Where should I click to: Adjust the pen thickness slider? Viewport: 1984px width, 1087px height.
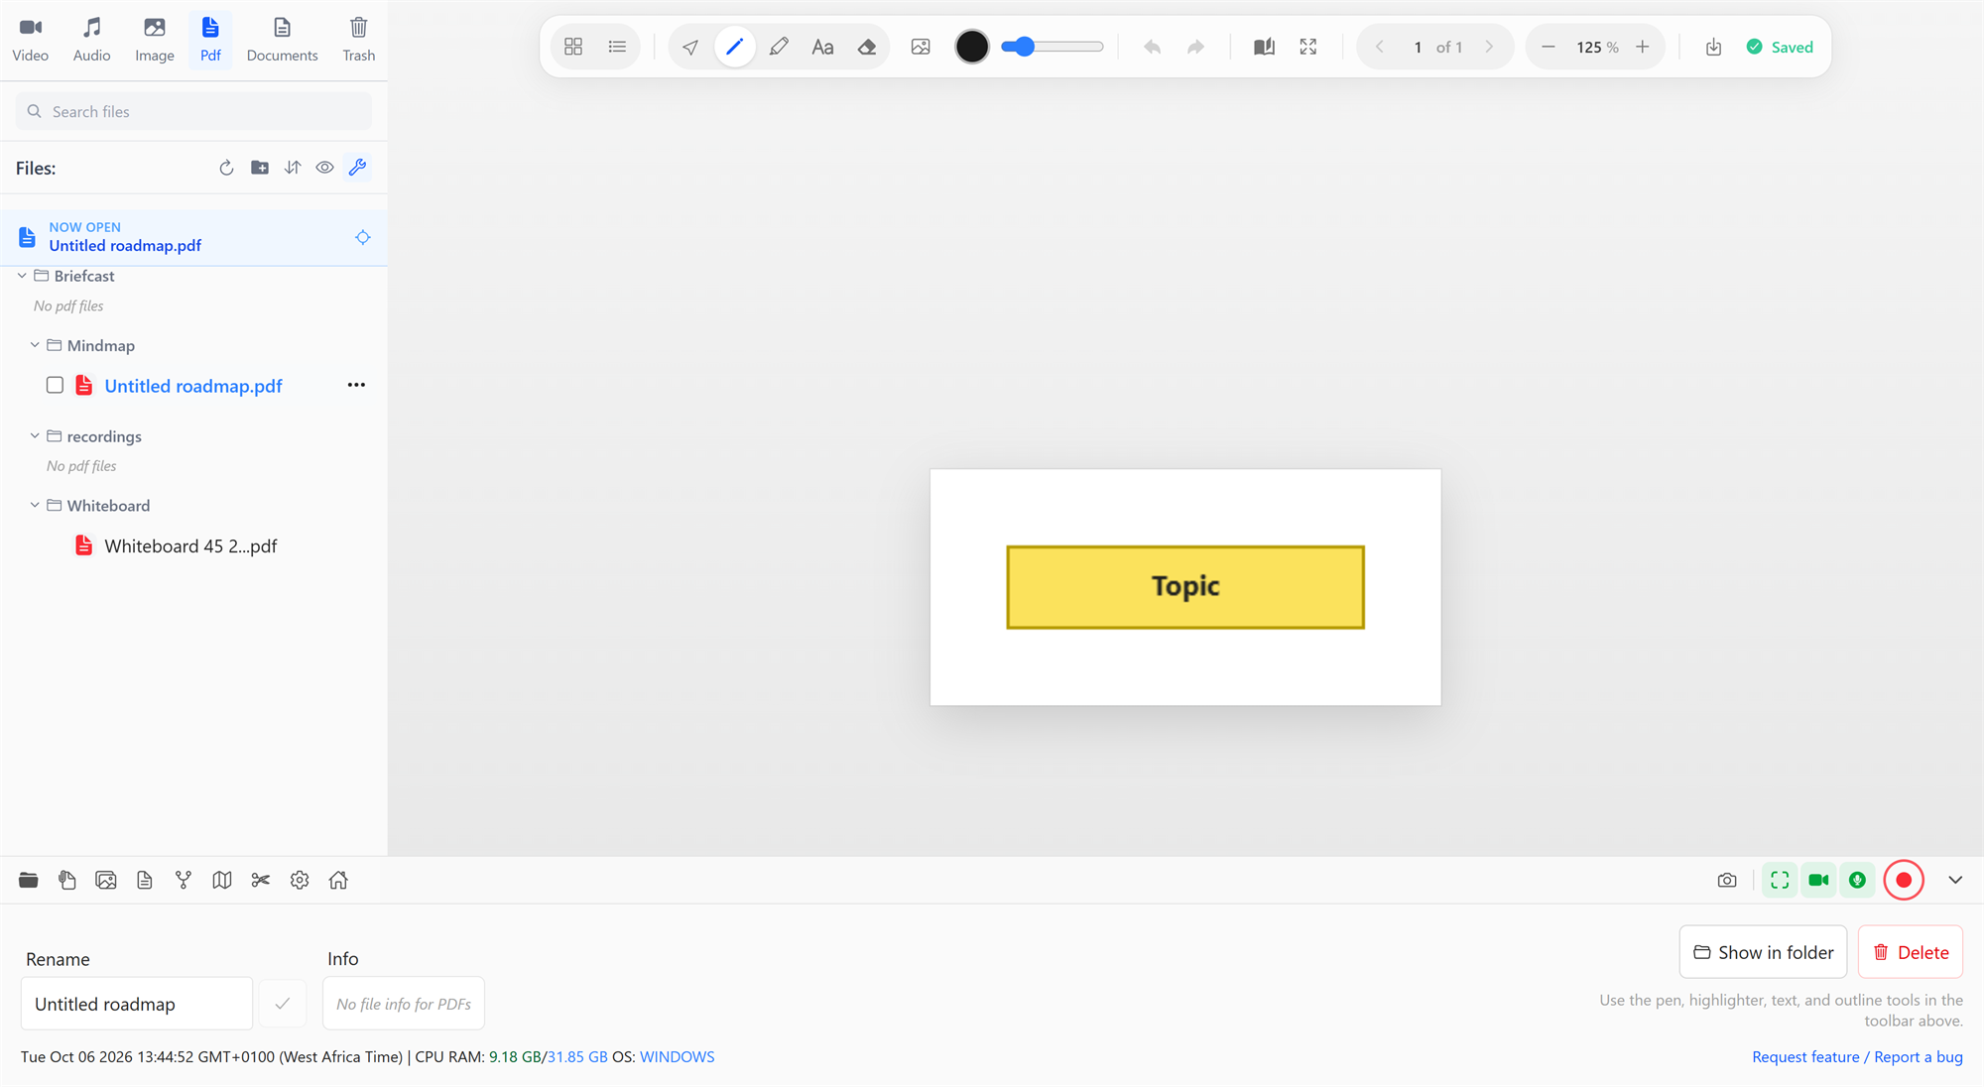click(x=1052, y=47)
